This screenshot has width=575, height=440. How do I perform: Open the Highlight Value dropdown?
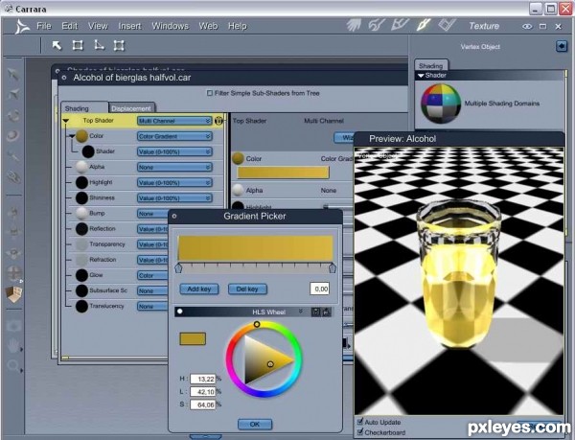[174, 182]
